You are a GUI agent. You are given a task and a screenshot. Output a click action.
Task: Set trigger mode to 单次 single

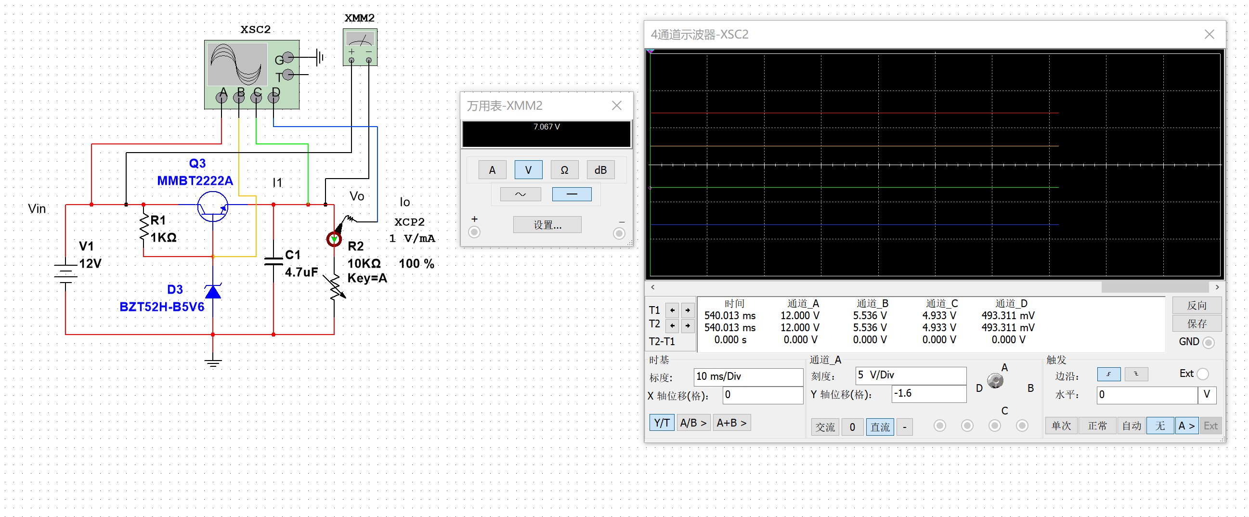(1061, 426)
